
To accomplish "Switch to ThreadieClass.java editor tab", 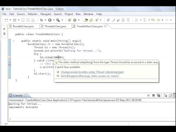I will click(55, 26).
